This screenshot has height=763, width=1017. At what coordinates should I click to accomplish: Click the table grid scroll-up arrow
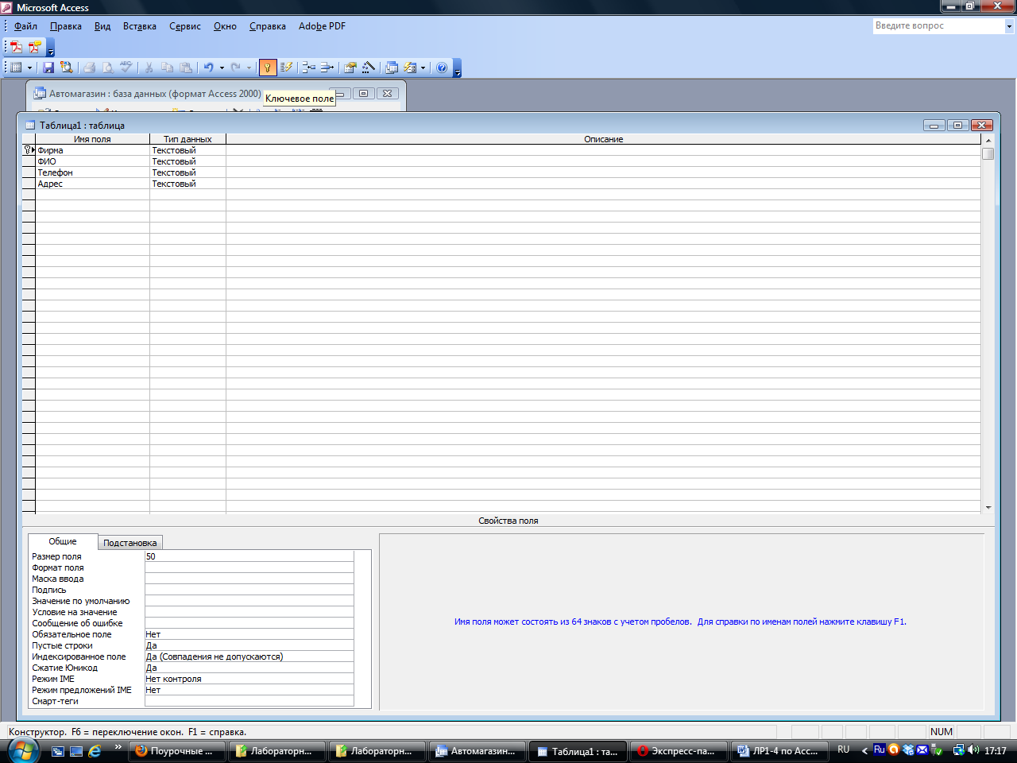tap(988, 140)
